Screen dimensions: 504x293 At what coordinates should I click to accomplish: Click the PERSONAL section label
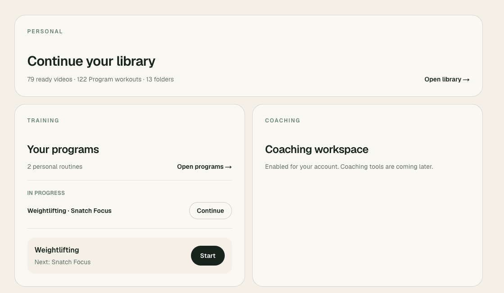tap(45, 32)
